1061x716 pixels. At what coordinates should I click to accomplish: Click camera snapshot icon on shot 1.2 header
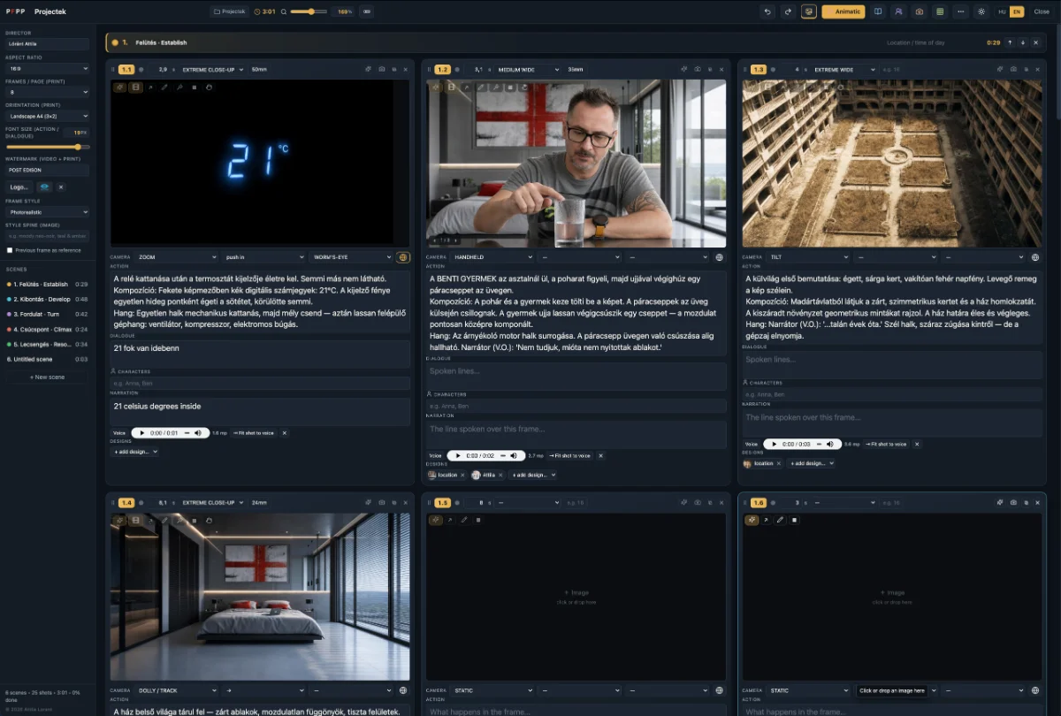click(x=697, y=69)
